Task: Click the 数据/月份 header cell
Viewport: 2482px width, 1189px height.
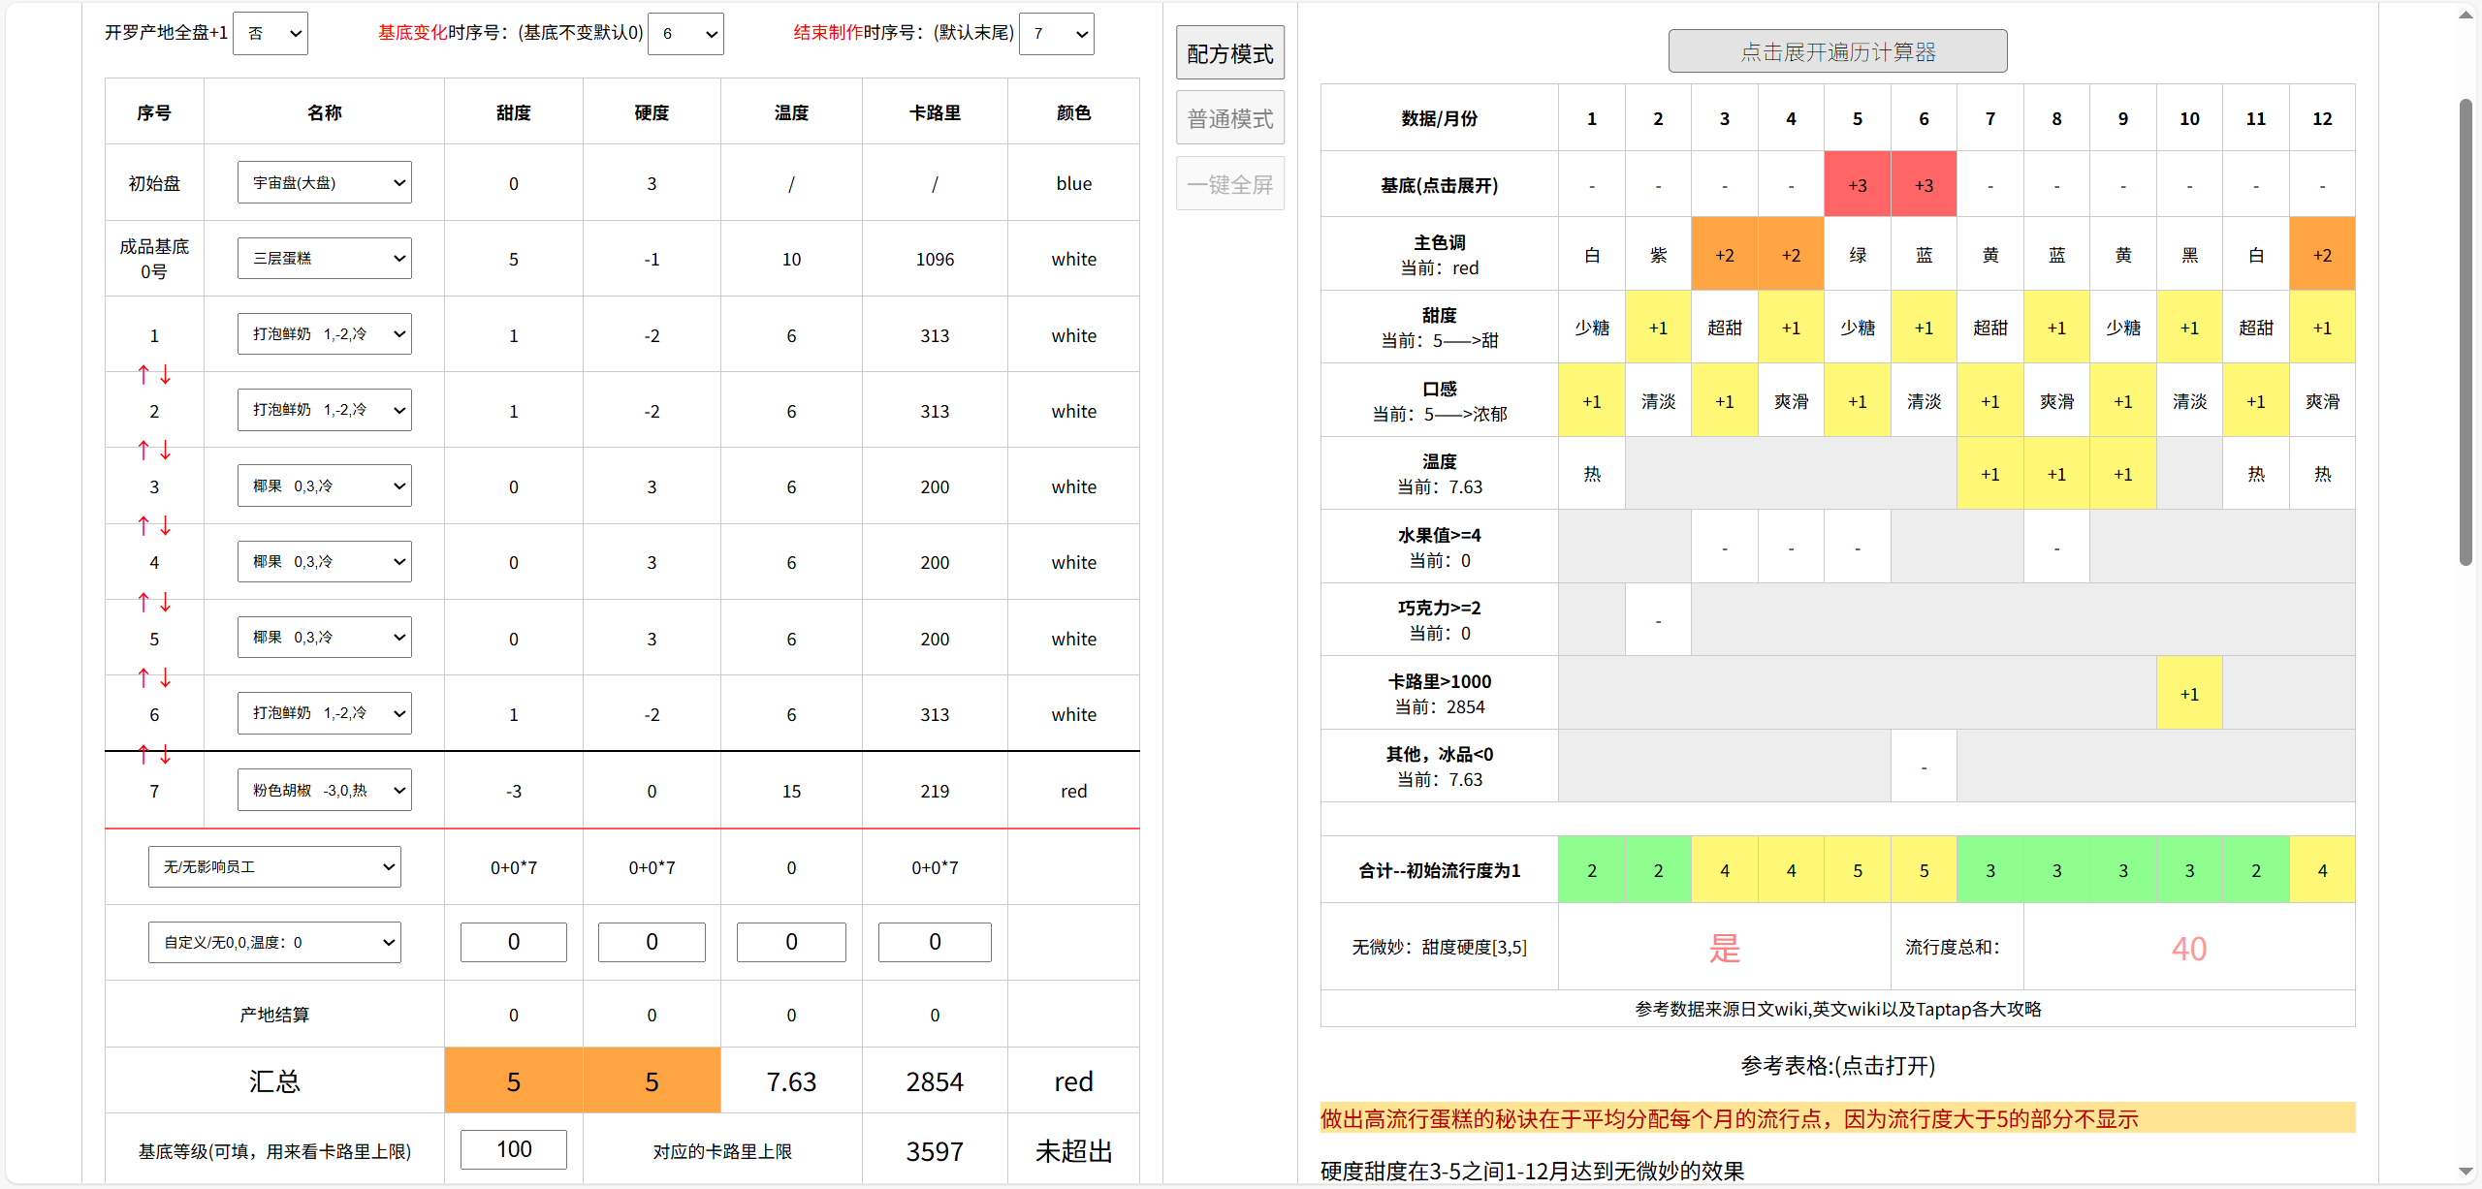Action: click(1439, 118)
